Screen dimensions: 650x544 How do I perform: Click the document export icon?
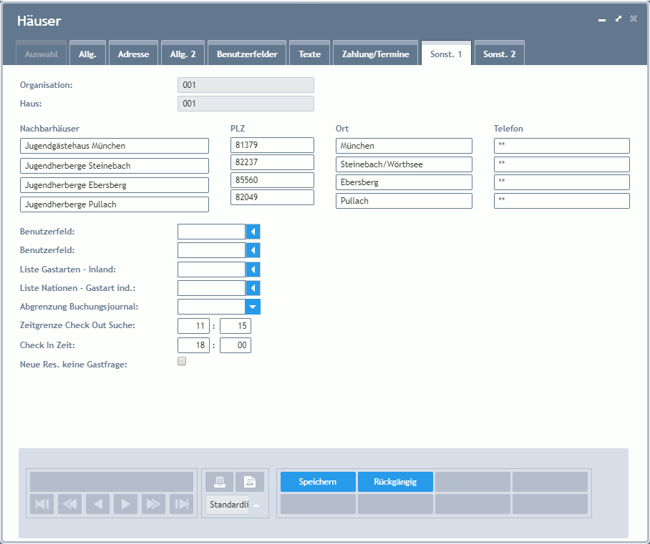pyautogui.click(x=250, y=482)
